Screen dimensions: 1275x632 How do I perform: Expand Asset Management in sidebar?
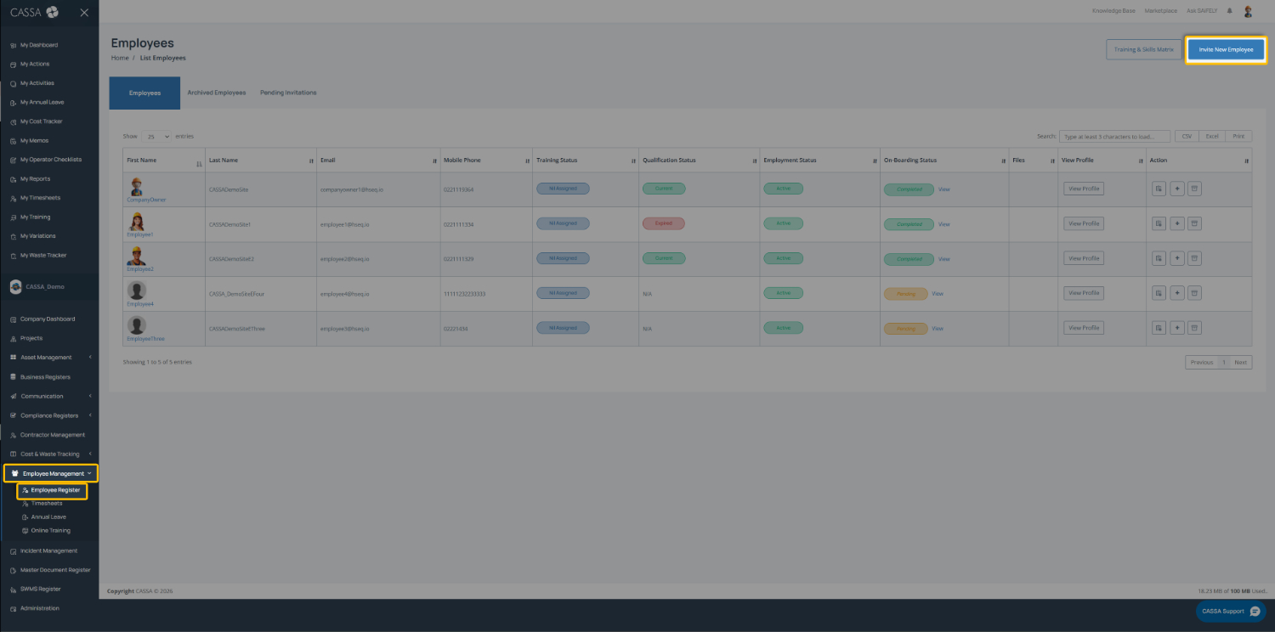pyautogui.click(x=49, y=358)
